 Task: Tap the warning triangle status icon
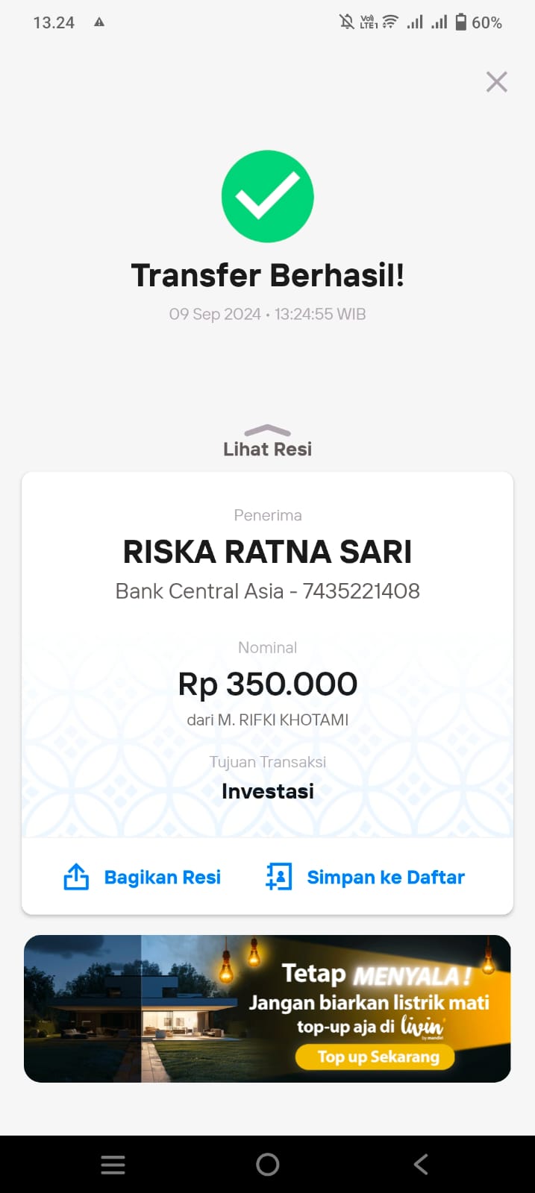click(99, 22)
